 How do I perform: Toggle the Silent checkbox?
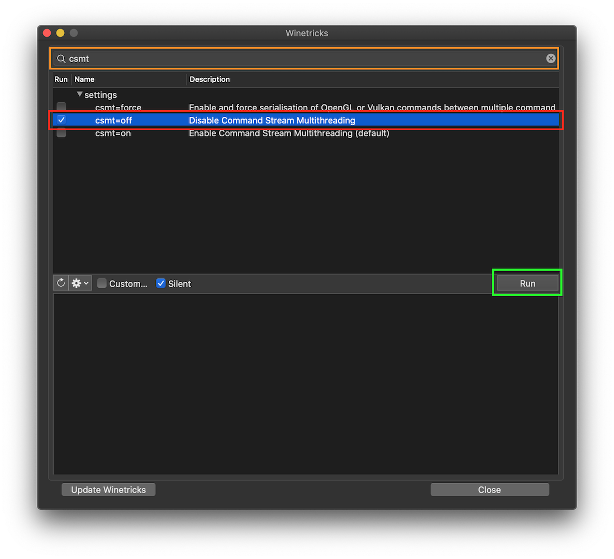[160, 283]
